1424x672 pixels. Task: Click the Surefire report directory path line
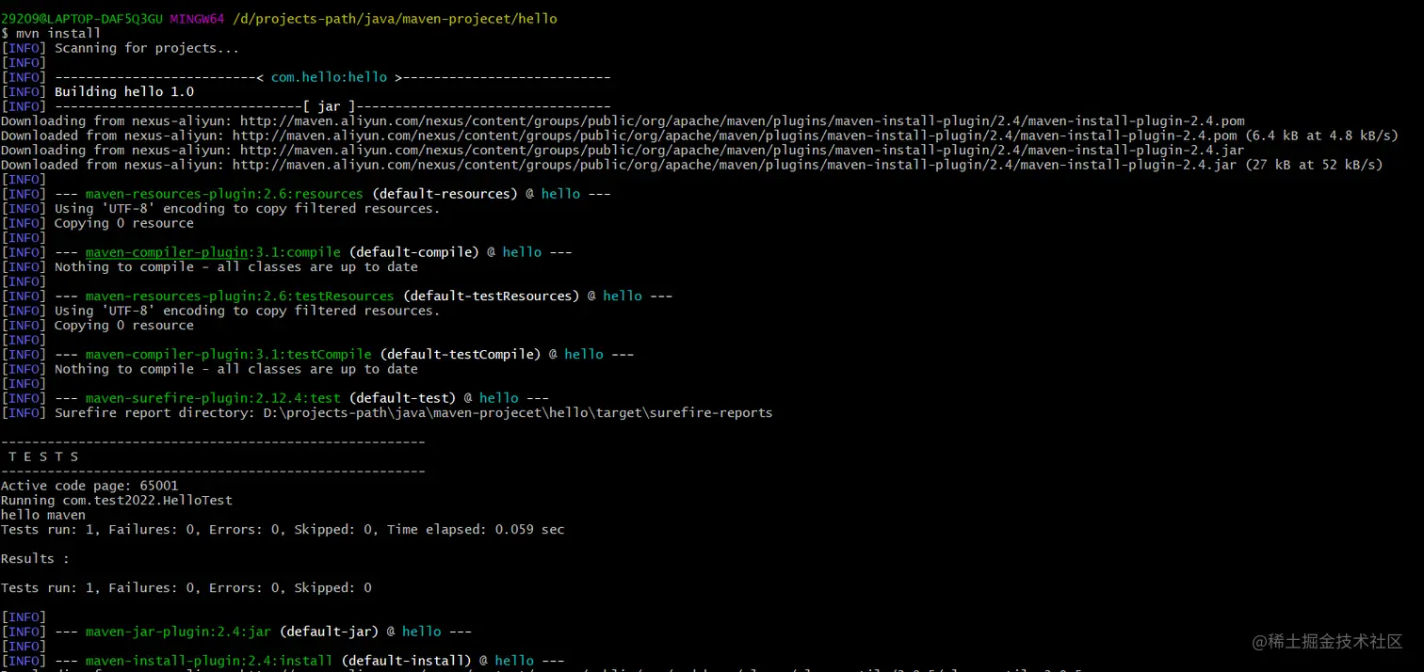click(x=413, y=412)
